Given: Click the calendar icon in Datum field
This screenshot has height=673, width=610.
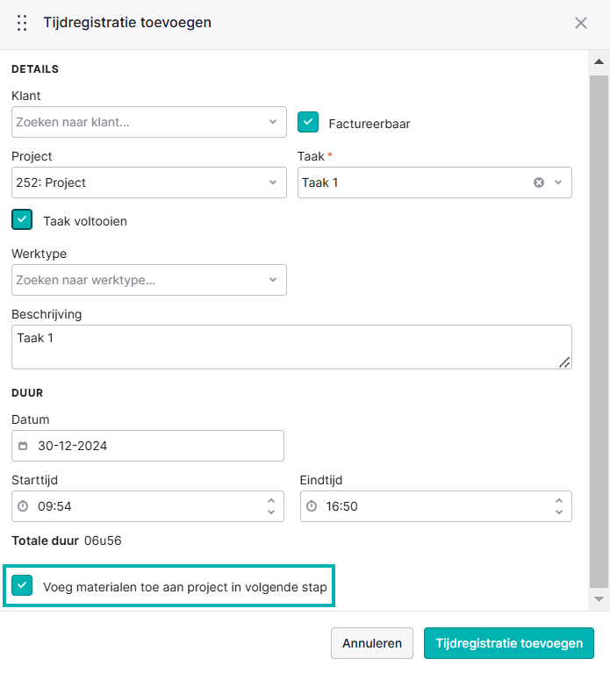Looking at the screenshot, I should tap(23, 446).
